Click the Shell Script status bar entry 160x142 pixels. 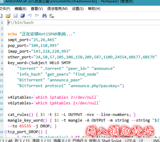[x=112, y=141]
